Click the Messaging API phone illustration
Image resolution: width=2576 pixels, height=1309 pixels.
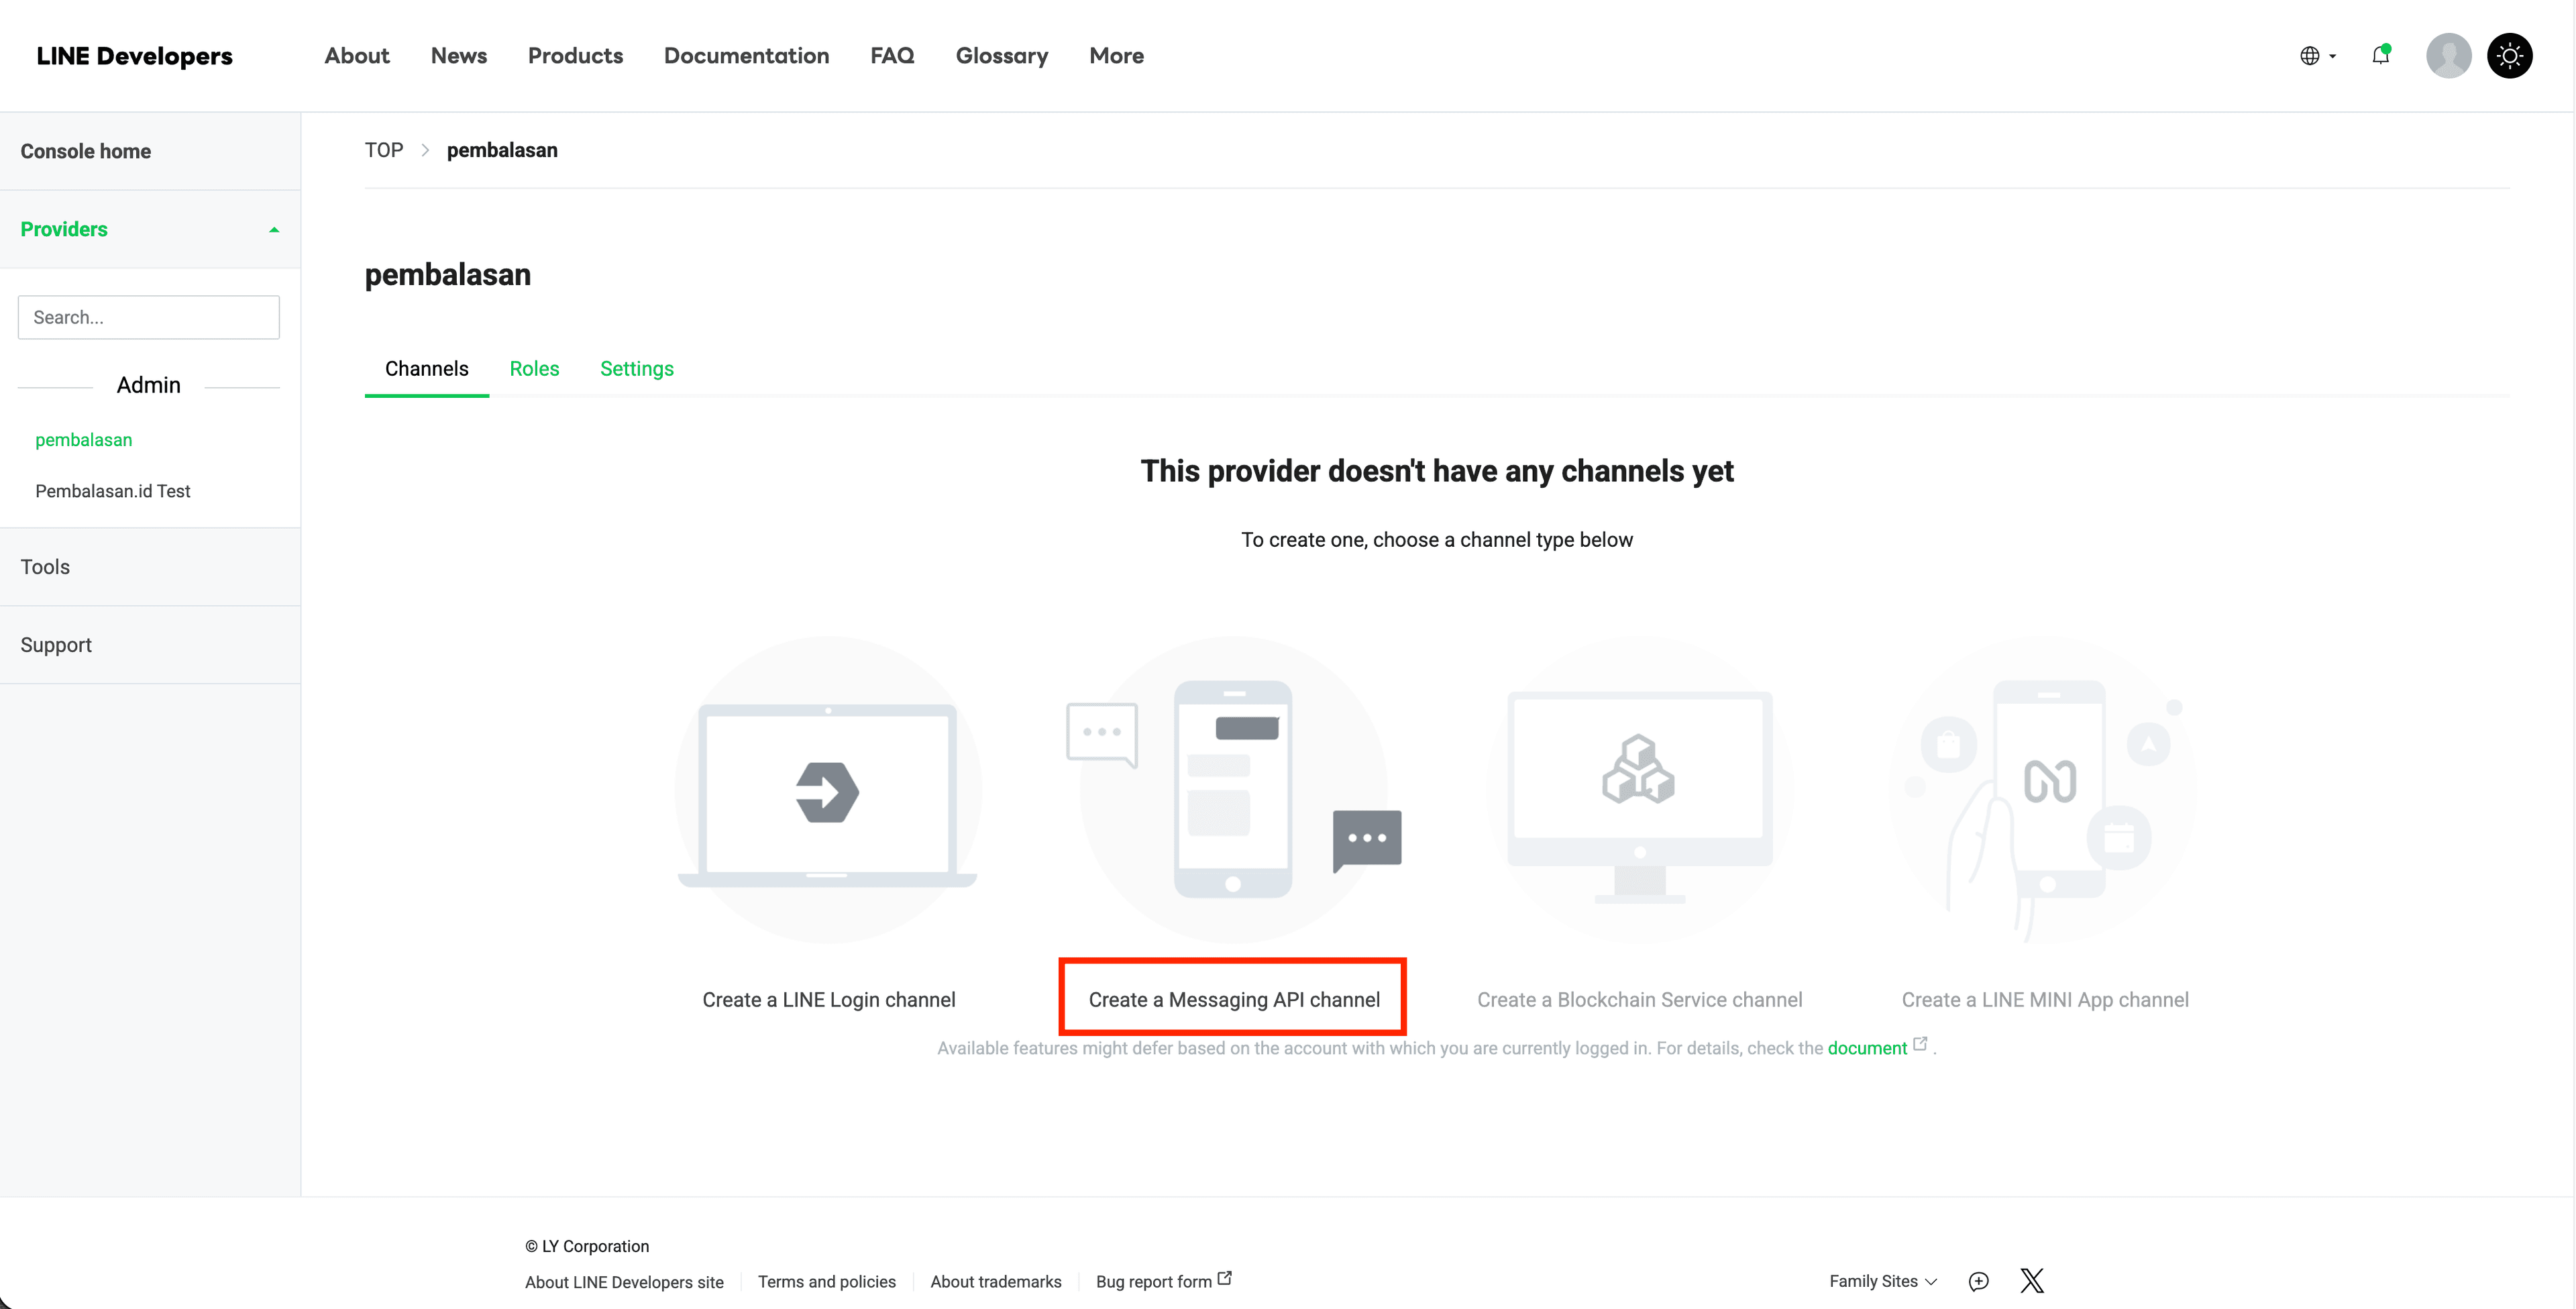[x=1234, y=790]
